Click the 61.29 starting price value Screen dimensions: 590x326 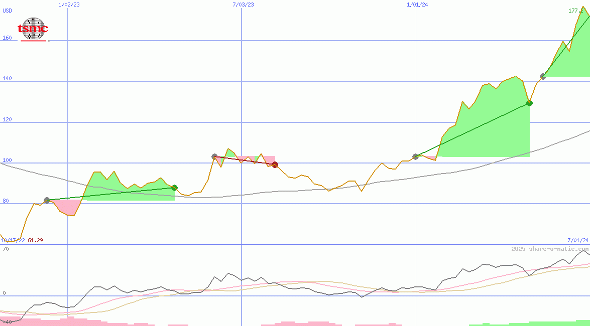pos(35,240)
